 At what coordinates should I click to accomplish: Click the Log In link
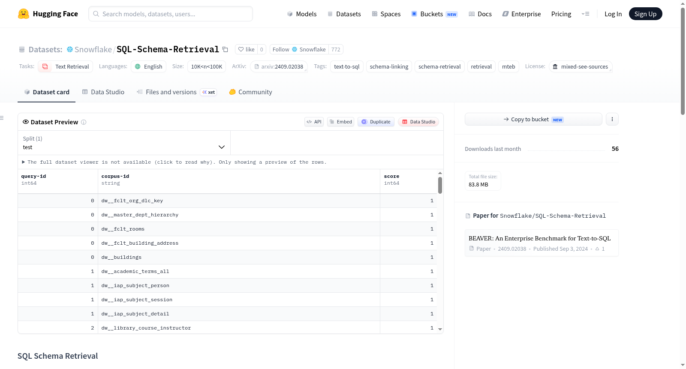point(613,14)
